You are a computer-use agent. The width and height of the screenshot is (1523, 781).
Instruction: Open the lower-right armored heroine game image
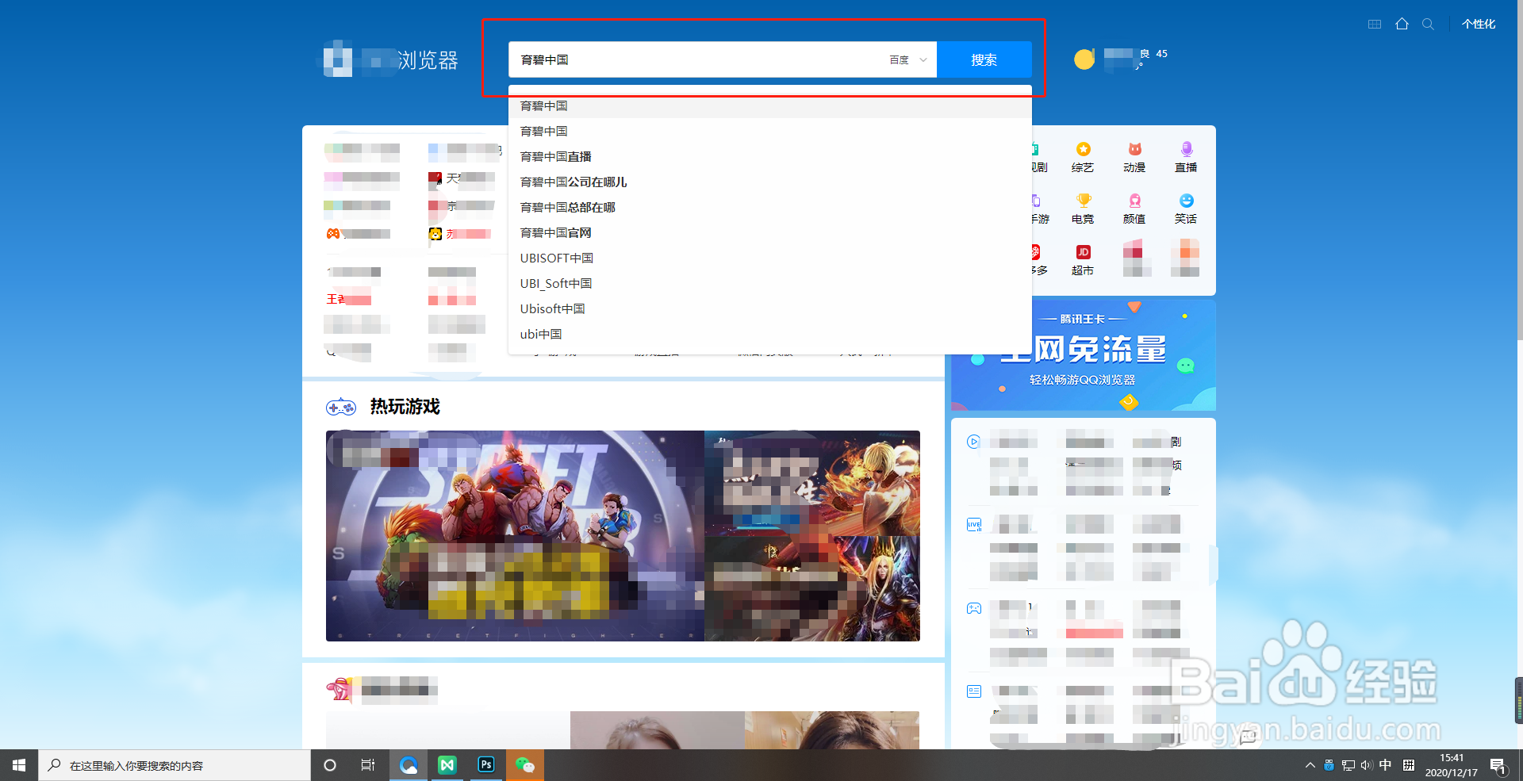coord(812,589)
